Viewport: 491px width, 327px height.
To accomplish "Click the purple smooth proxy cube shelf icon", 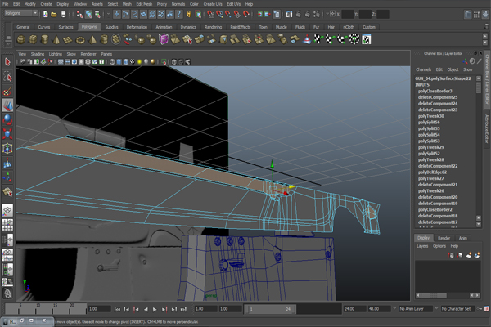I will click(x=164, y=39).
